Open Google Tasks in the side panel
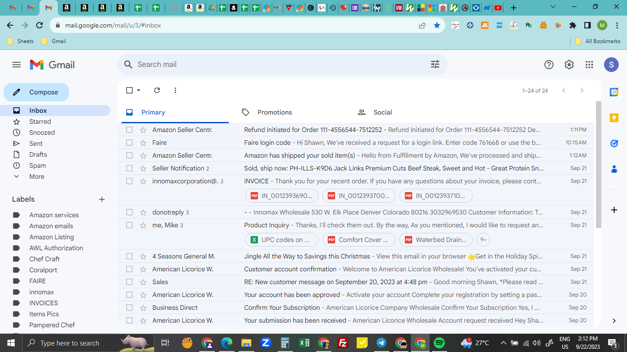Image resolution: width=627 pixels, height=352 pixels. click(614, 143)
